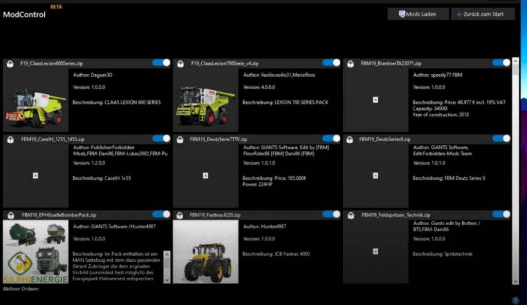The image size is (527, 305).
Task: Click the JCB Fastrac tractor thumbnail
Action: click(x=205, y=252)
